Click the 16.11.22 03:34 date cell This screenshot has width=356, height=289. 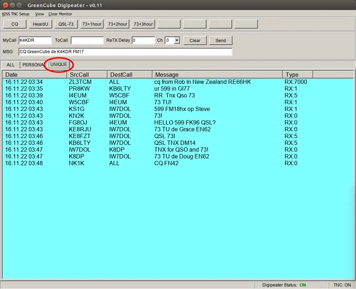pyautogui.click(x=24, y=82)
